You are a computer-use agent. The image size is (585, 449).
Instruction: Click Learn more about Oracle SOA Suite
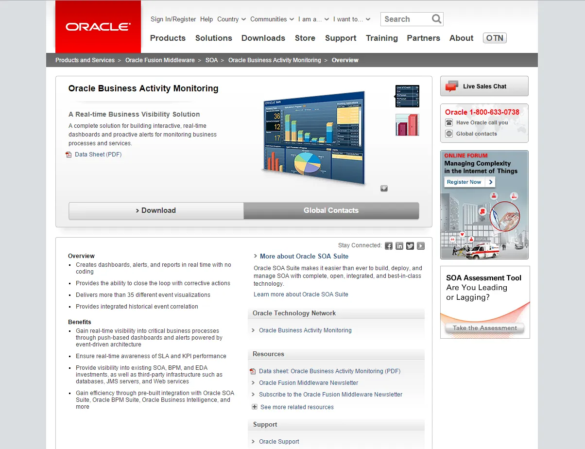(x=301, y=294)
